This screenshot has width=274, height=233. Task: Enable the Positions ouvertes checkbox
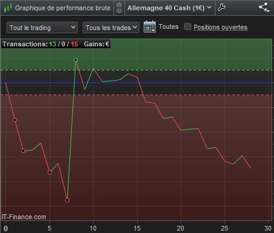(188, 26)
